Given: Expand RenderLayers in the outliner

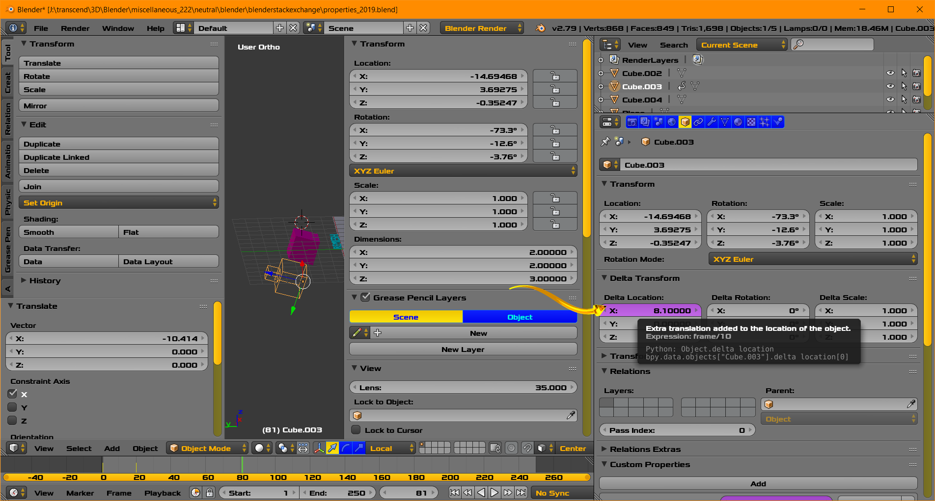Looking at the screenshot, I should click(x=601, y=60).
